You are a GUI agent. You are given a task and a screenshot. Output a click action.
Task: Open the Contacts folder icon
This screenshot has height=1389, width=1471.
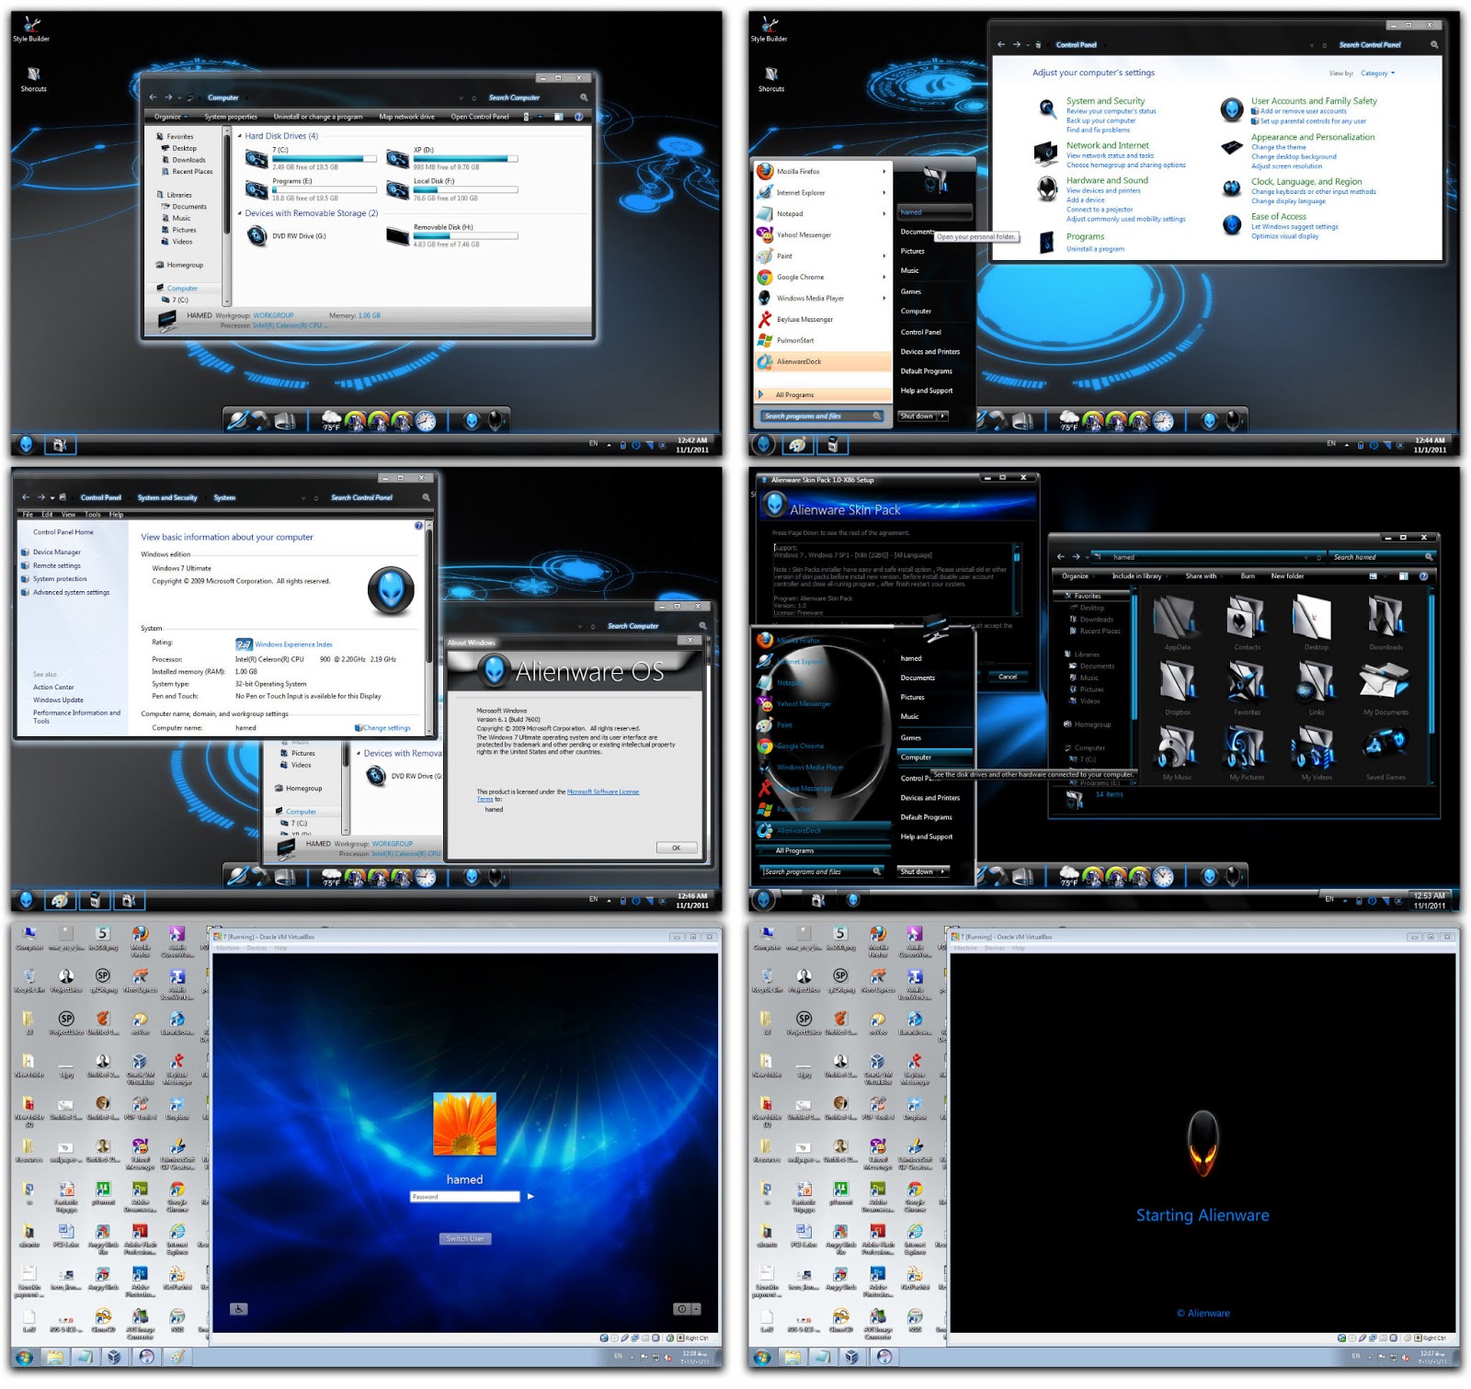pyautogui.click(x=1247, y=617)
